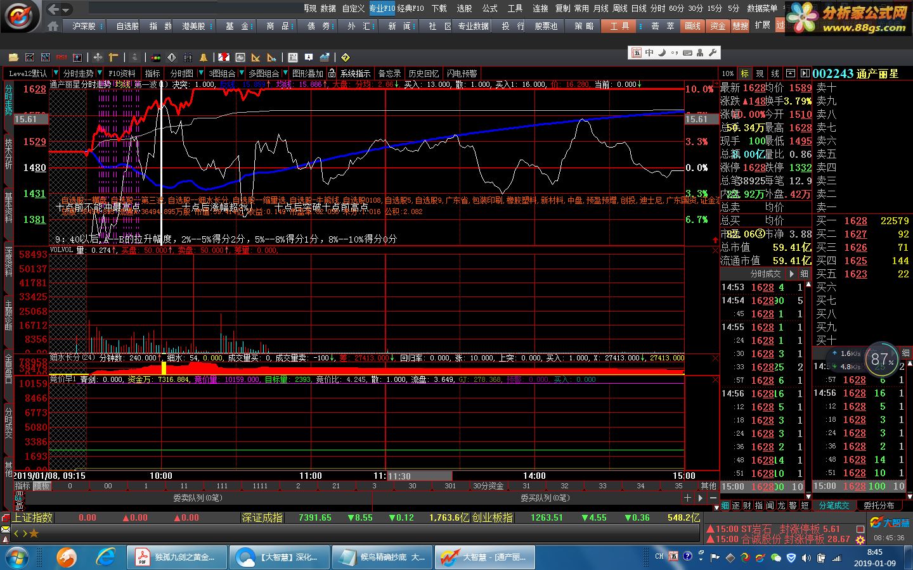Click the speech bubble comment toolbar icon
The height and width of the screenshot is (570, 913).
pos(309,57)
